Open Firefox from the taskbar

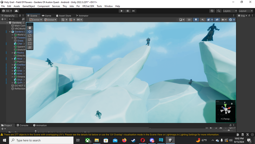coord(124,140)
